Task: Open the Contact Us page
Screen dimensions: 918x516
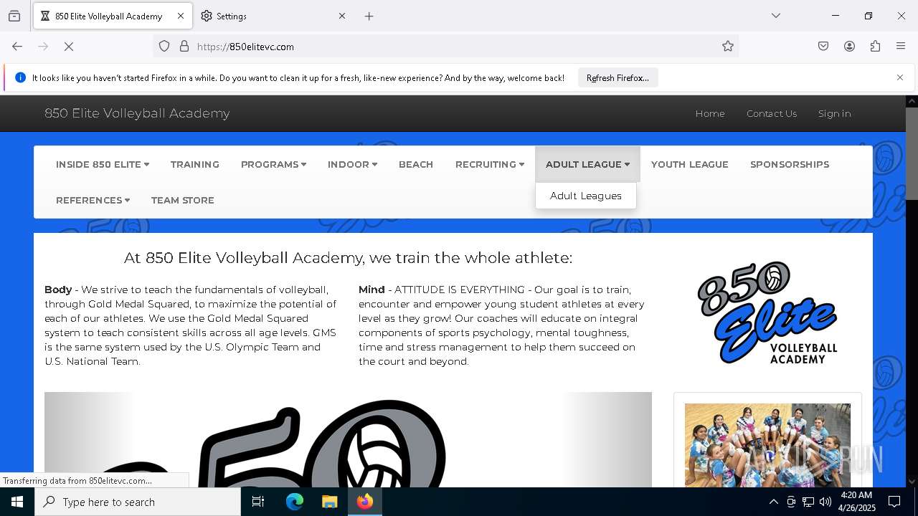Action: tap(772, 113)
